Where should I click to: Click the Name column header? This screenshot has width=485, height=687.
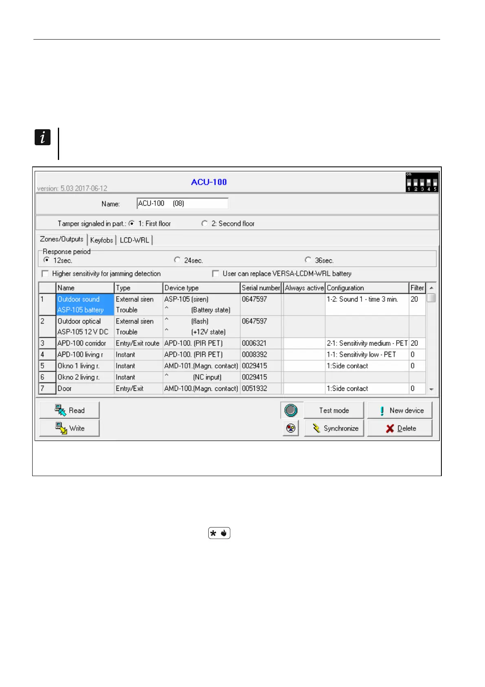[85, 288]
